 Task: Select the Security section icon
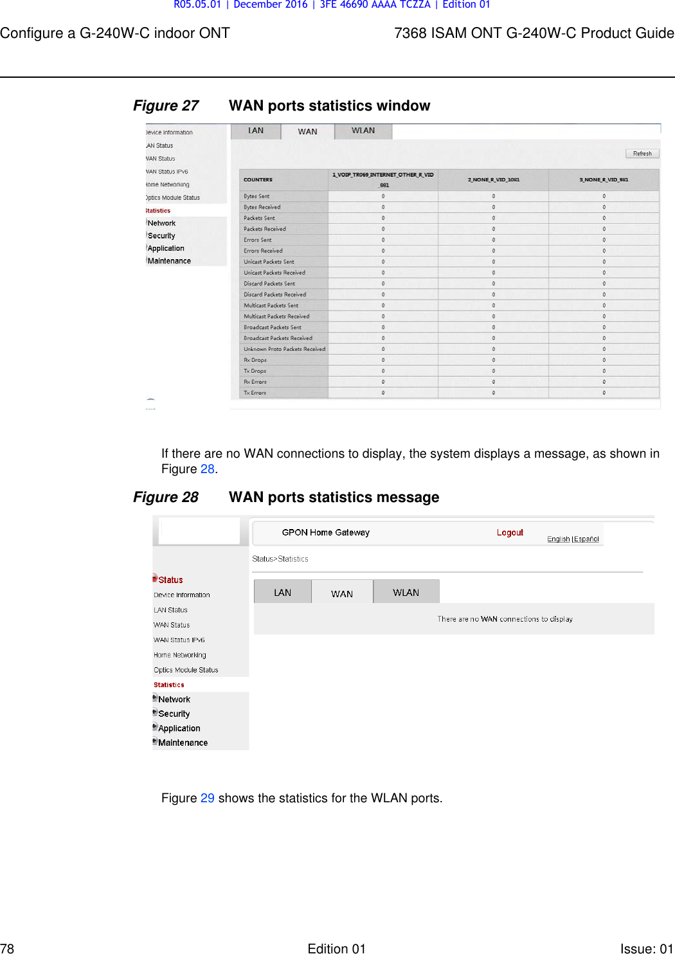[x=154, y=712]
